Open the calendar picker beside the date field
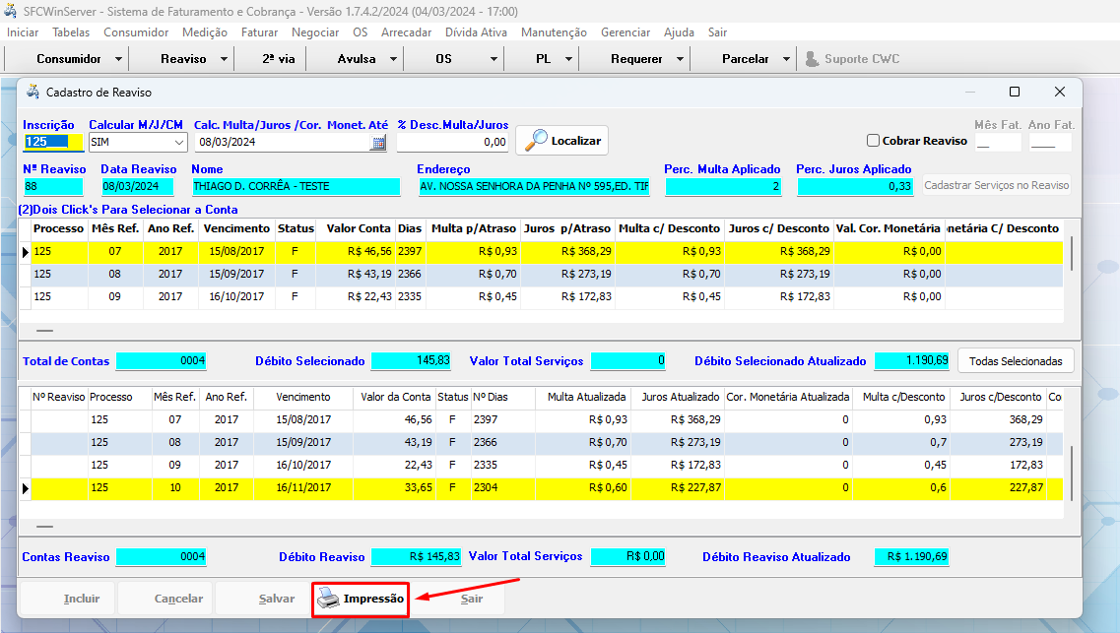 378,143
